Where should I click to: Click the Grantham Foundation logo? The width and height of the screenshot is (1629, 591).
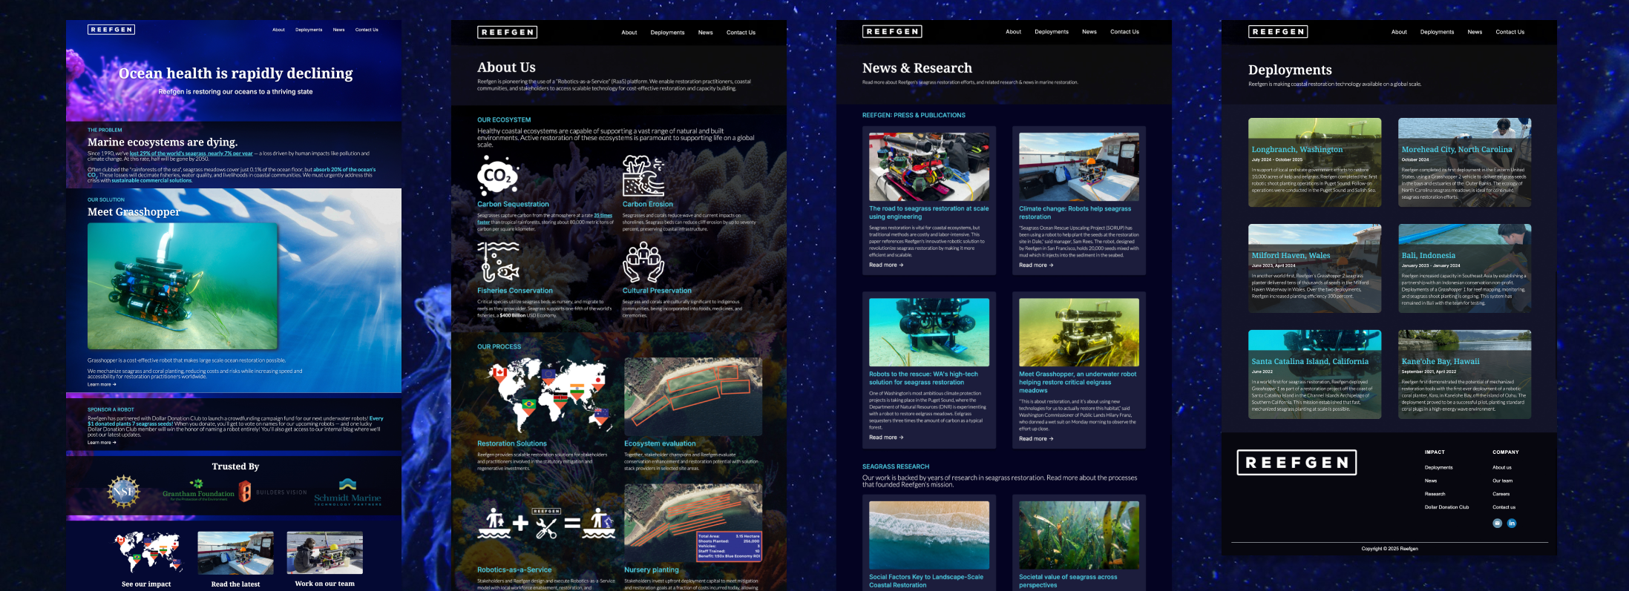click(198, 491)
